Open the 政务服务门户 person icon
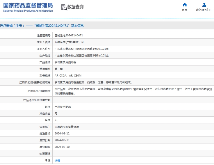214x165 pixels. click(204, 5)
